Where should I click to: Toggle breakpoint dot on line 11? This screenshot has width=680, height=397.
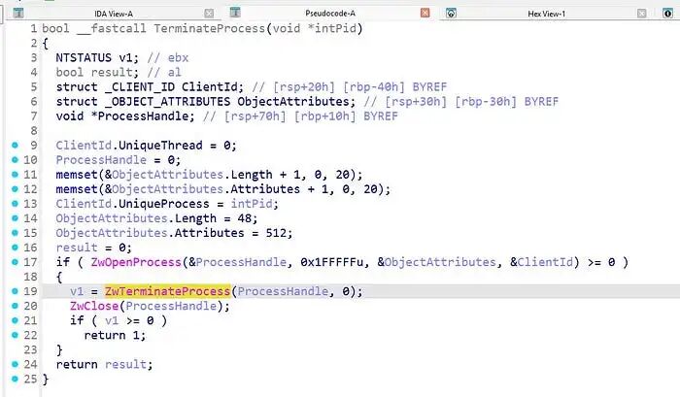(x=15, y=174)
